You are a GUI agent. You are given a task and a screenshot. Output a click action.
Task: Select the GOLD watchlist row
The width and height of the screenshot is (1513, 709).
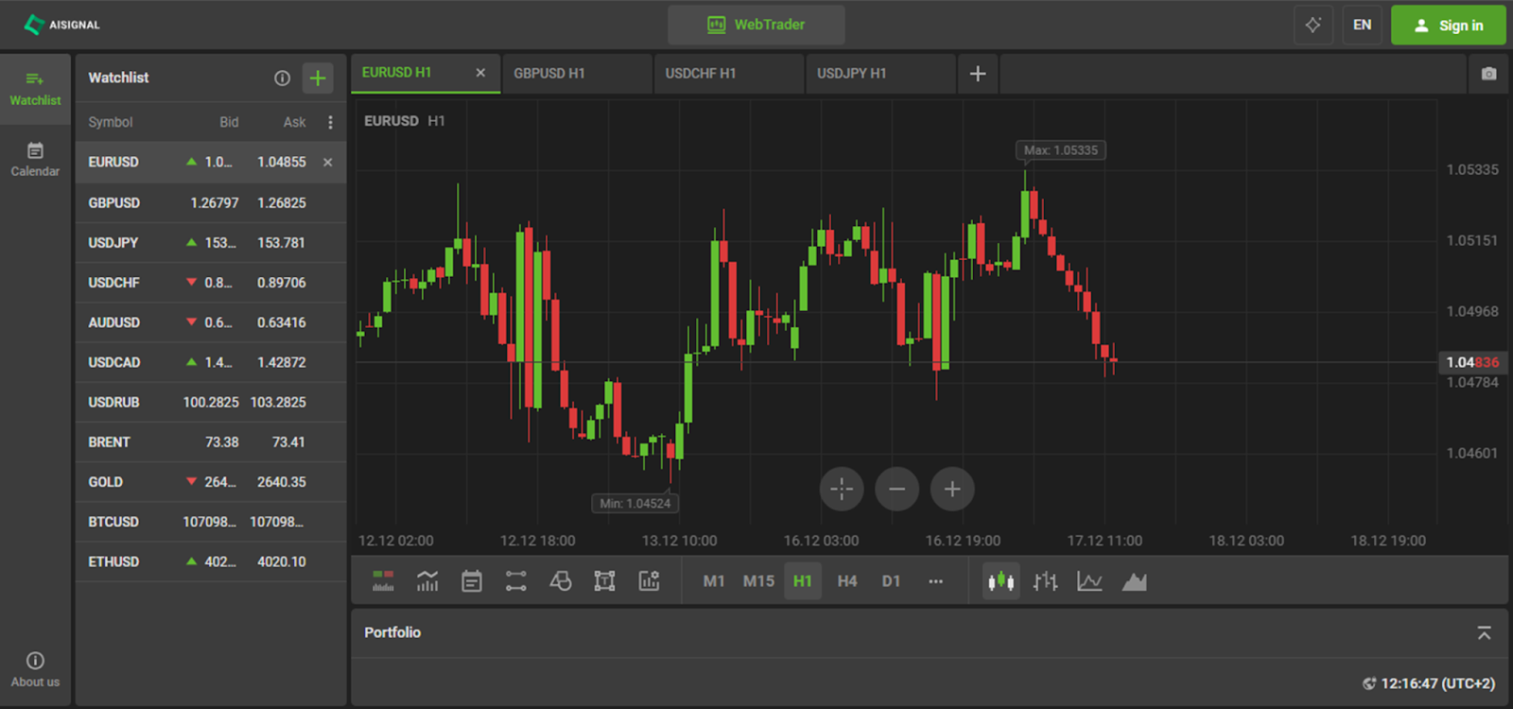point(211,482)
